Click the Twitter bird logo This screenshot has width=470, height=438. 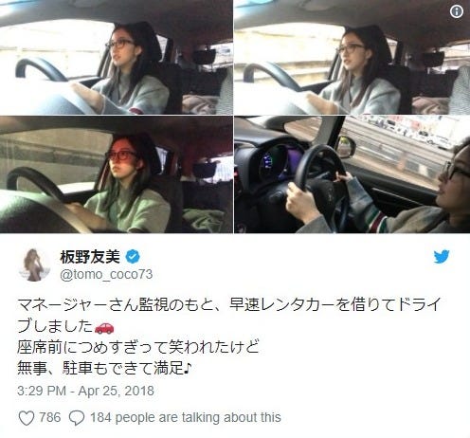click(442, 257)
